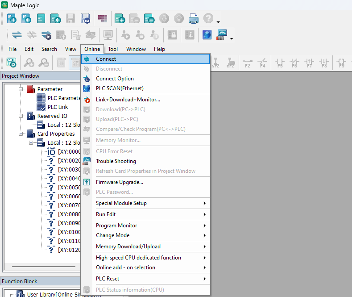This screenshot has height=297, width=352.
Task: Click the F2 horizontal line ladder icon
Action: (x=248, y=63)
